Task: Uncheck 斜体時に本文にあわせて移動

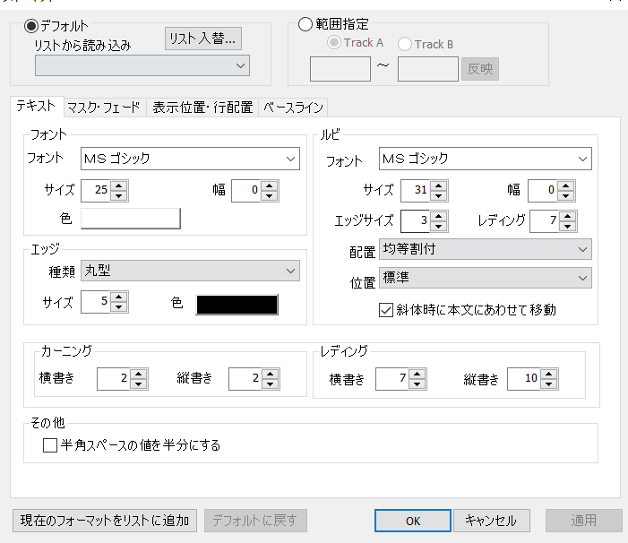Action: click(x=386, y=310)
